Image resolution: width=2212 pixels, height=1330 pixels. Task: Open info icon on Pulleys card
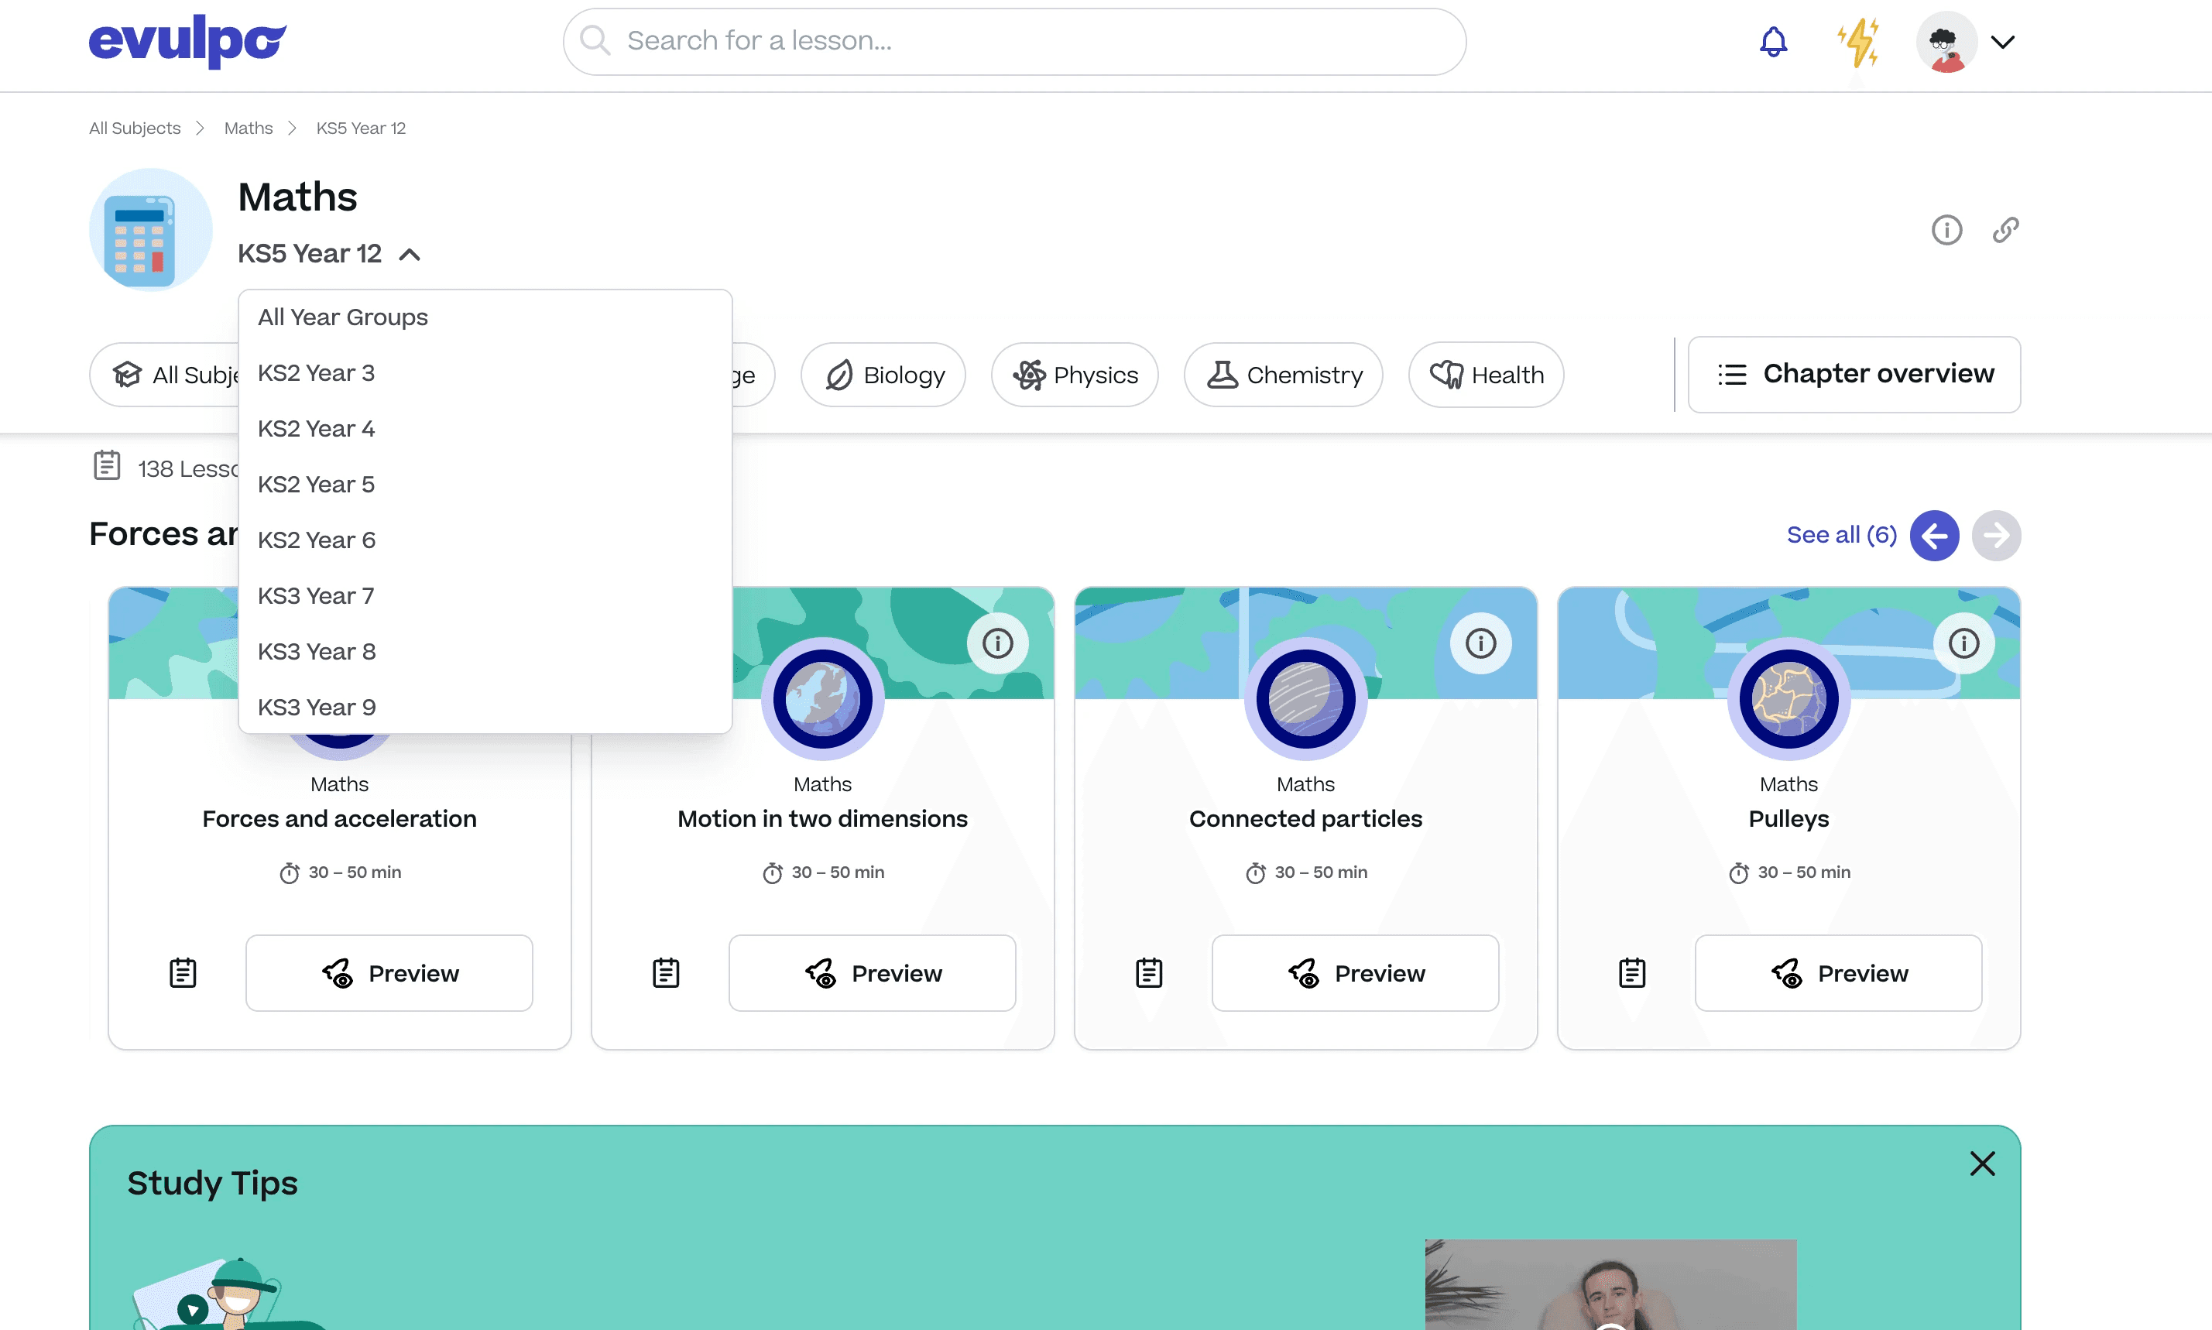(1963, 643)
